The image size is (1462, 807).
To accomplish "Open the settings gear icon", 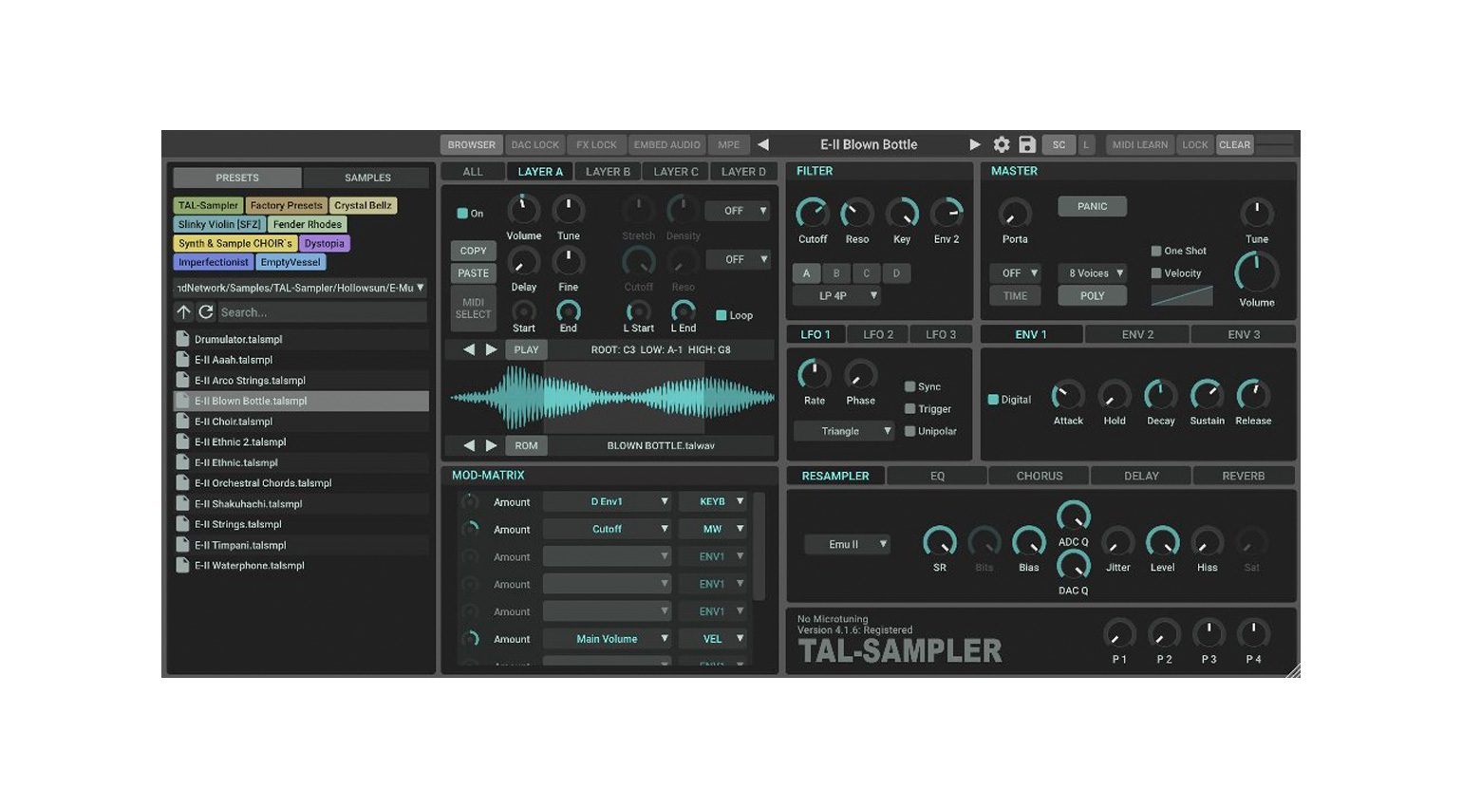I will tap(1002, 144).
